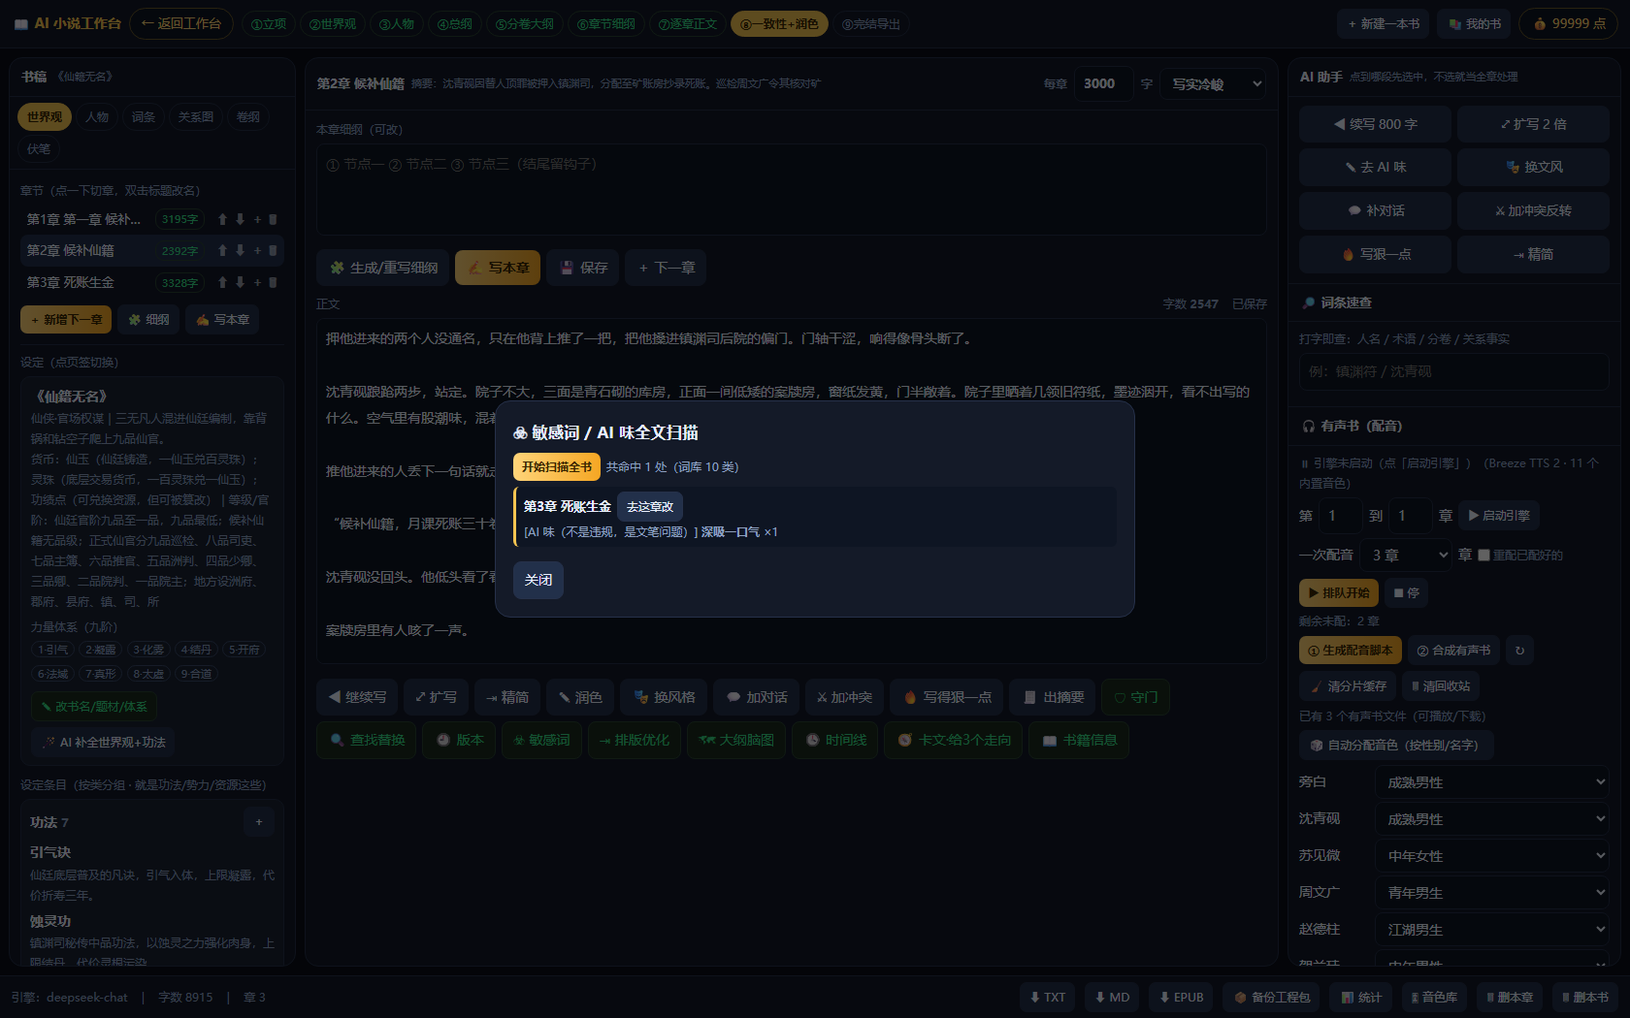Focus the 每章 word count field showing 3000
1630x1018 pixels.
coord(1103,84)
